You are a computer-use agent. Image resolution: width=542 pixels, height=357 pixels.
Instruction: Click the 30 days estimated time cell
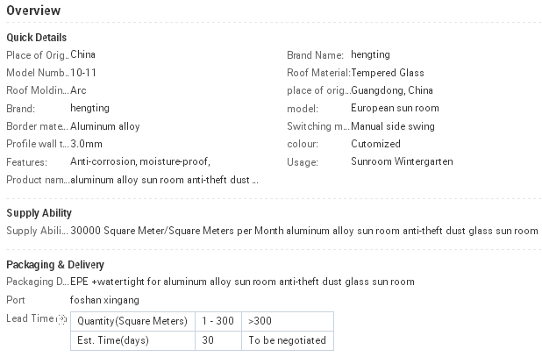[x=218, y=340]
